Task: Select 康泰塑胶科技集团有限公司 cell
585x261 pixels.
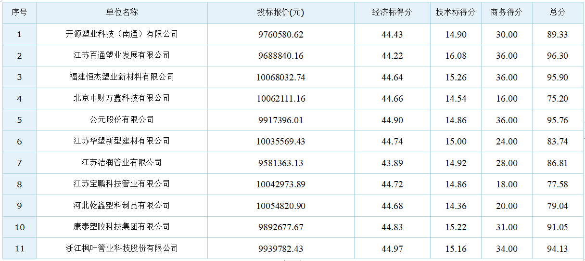Action: pos(122,227)
